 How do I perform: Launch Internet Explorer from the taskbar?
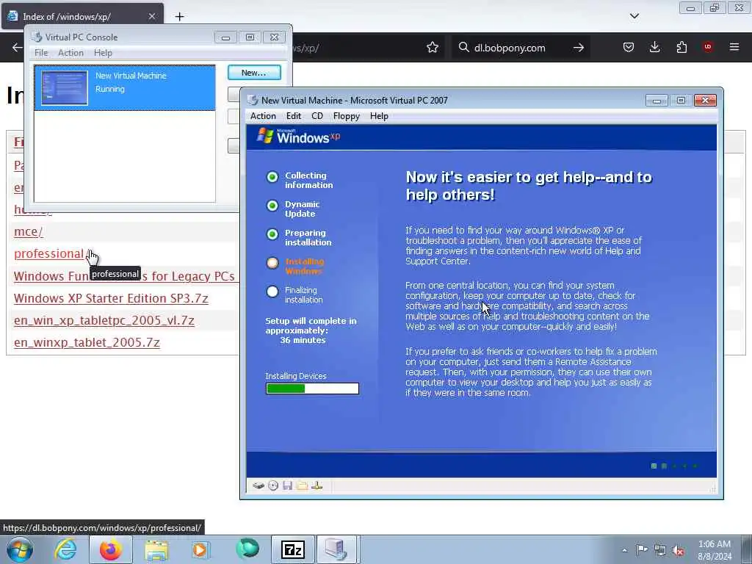point(65,549)
